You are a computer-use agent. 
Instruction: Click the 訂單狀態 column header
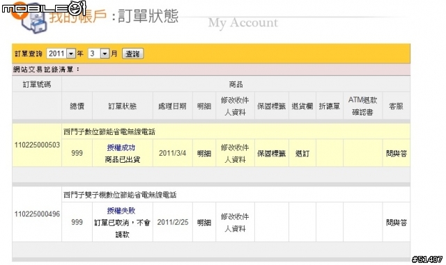coord(123,106)
